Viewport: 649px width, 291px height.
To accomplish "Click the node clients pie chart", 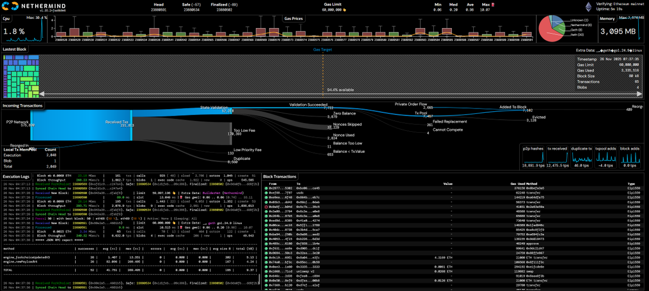I will (552, 28).
